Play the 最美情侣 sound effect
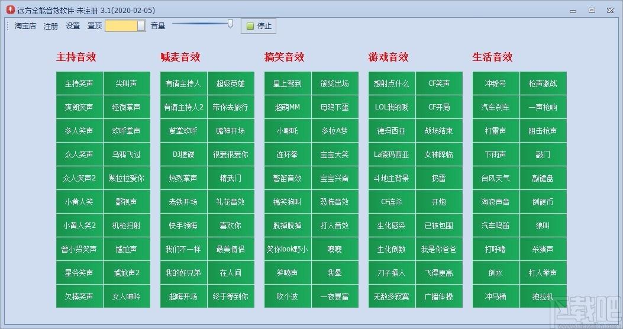This screenshot has height=329, width=623. click(231, 249)
